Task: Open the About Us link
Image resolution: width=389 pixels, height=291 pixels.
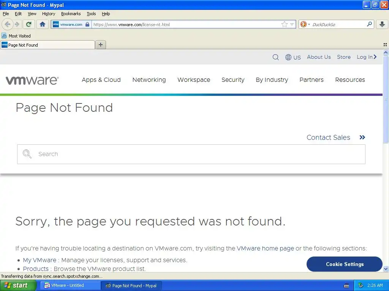Action: (x=319, y=57)
